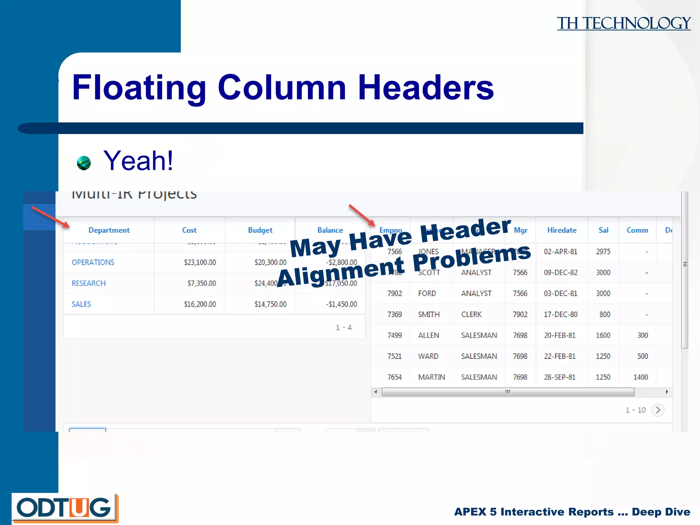Click the Budget column header
Screen dimensions: 700x525
260,230
